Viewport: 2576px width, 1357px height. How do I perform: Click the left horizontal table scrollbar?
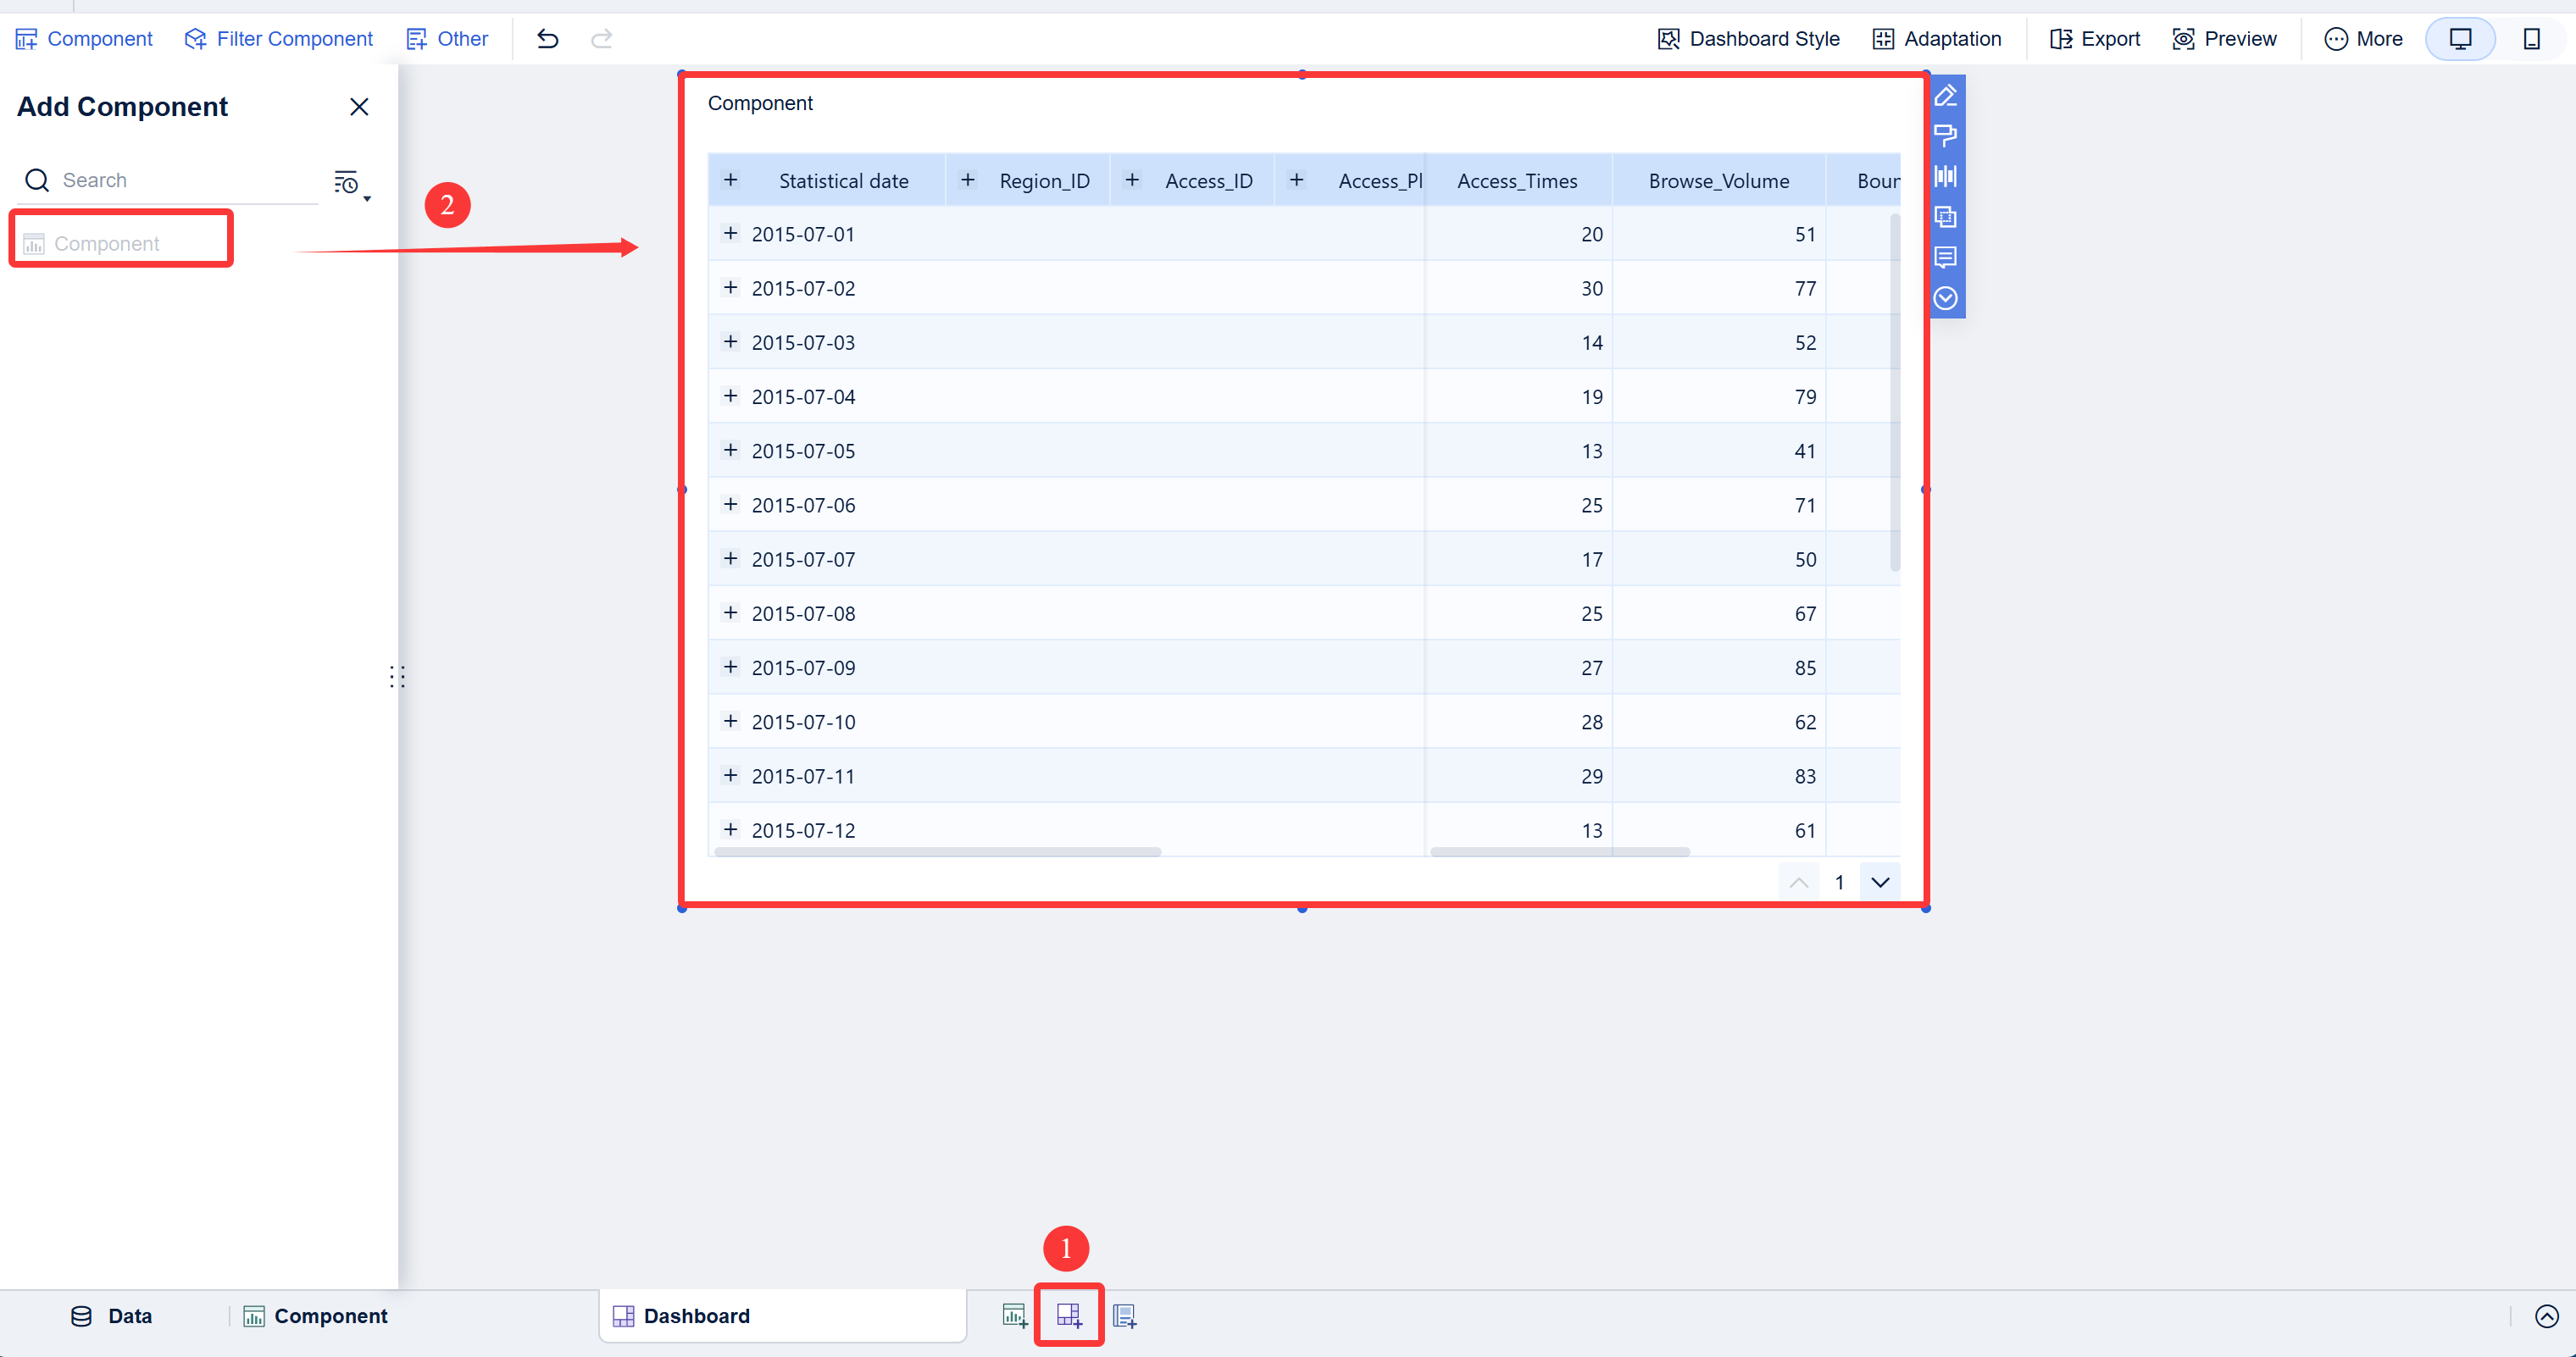tap(937, 852)
